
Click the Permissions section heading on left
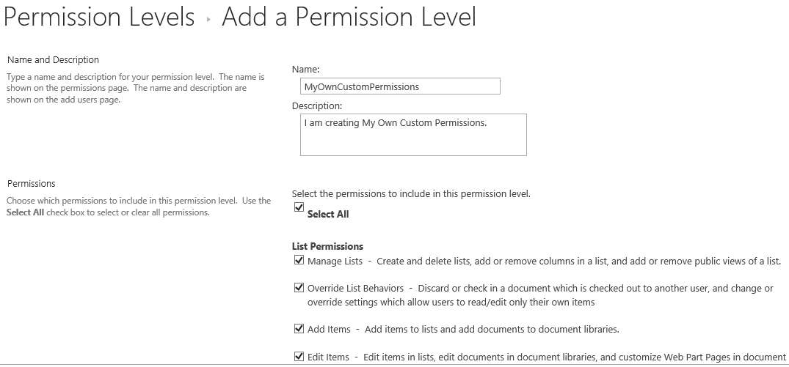31,184
